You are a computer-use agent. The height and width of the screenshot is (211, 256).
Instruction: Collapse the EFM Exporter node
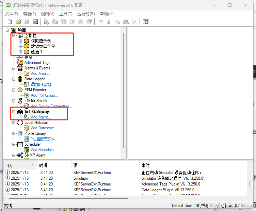click(14, 90)
